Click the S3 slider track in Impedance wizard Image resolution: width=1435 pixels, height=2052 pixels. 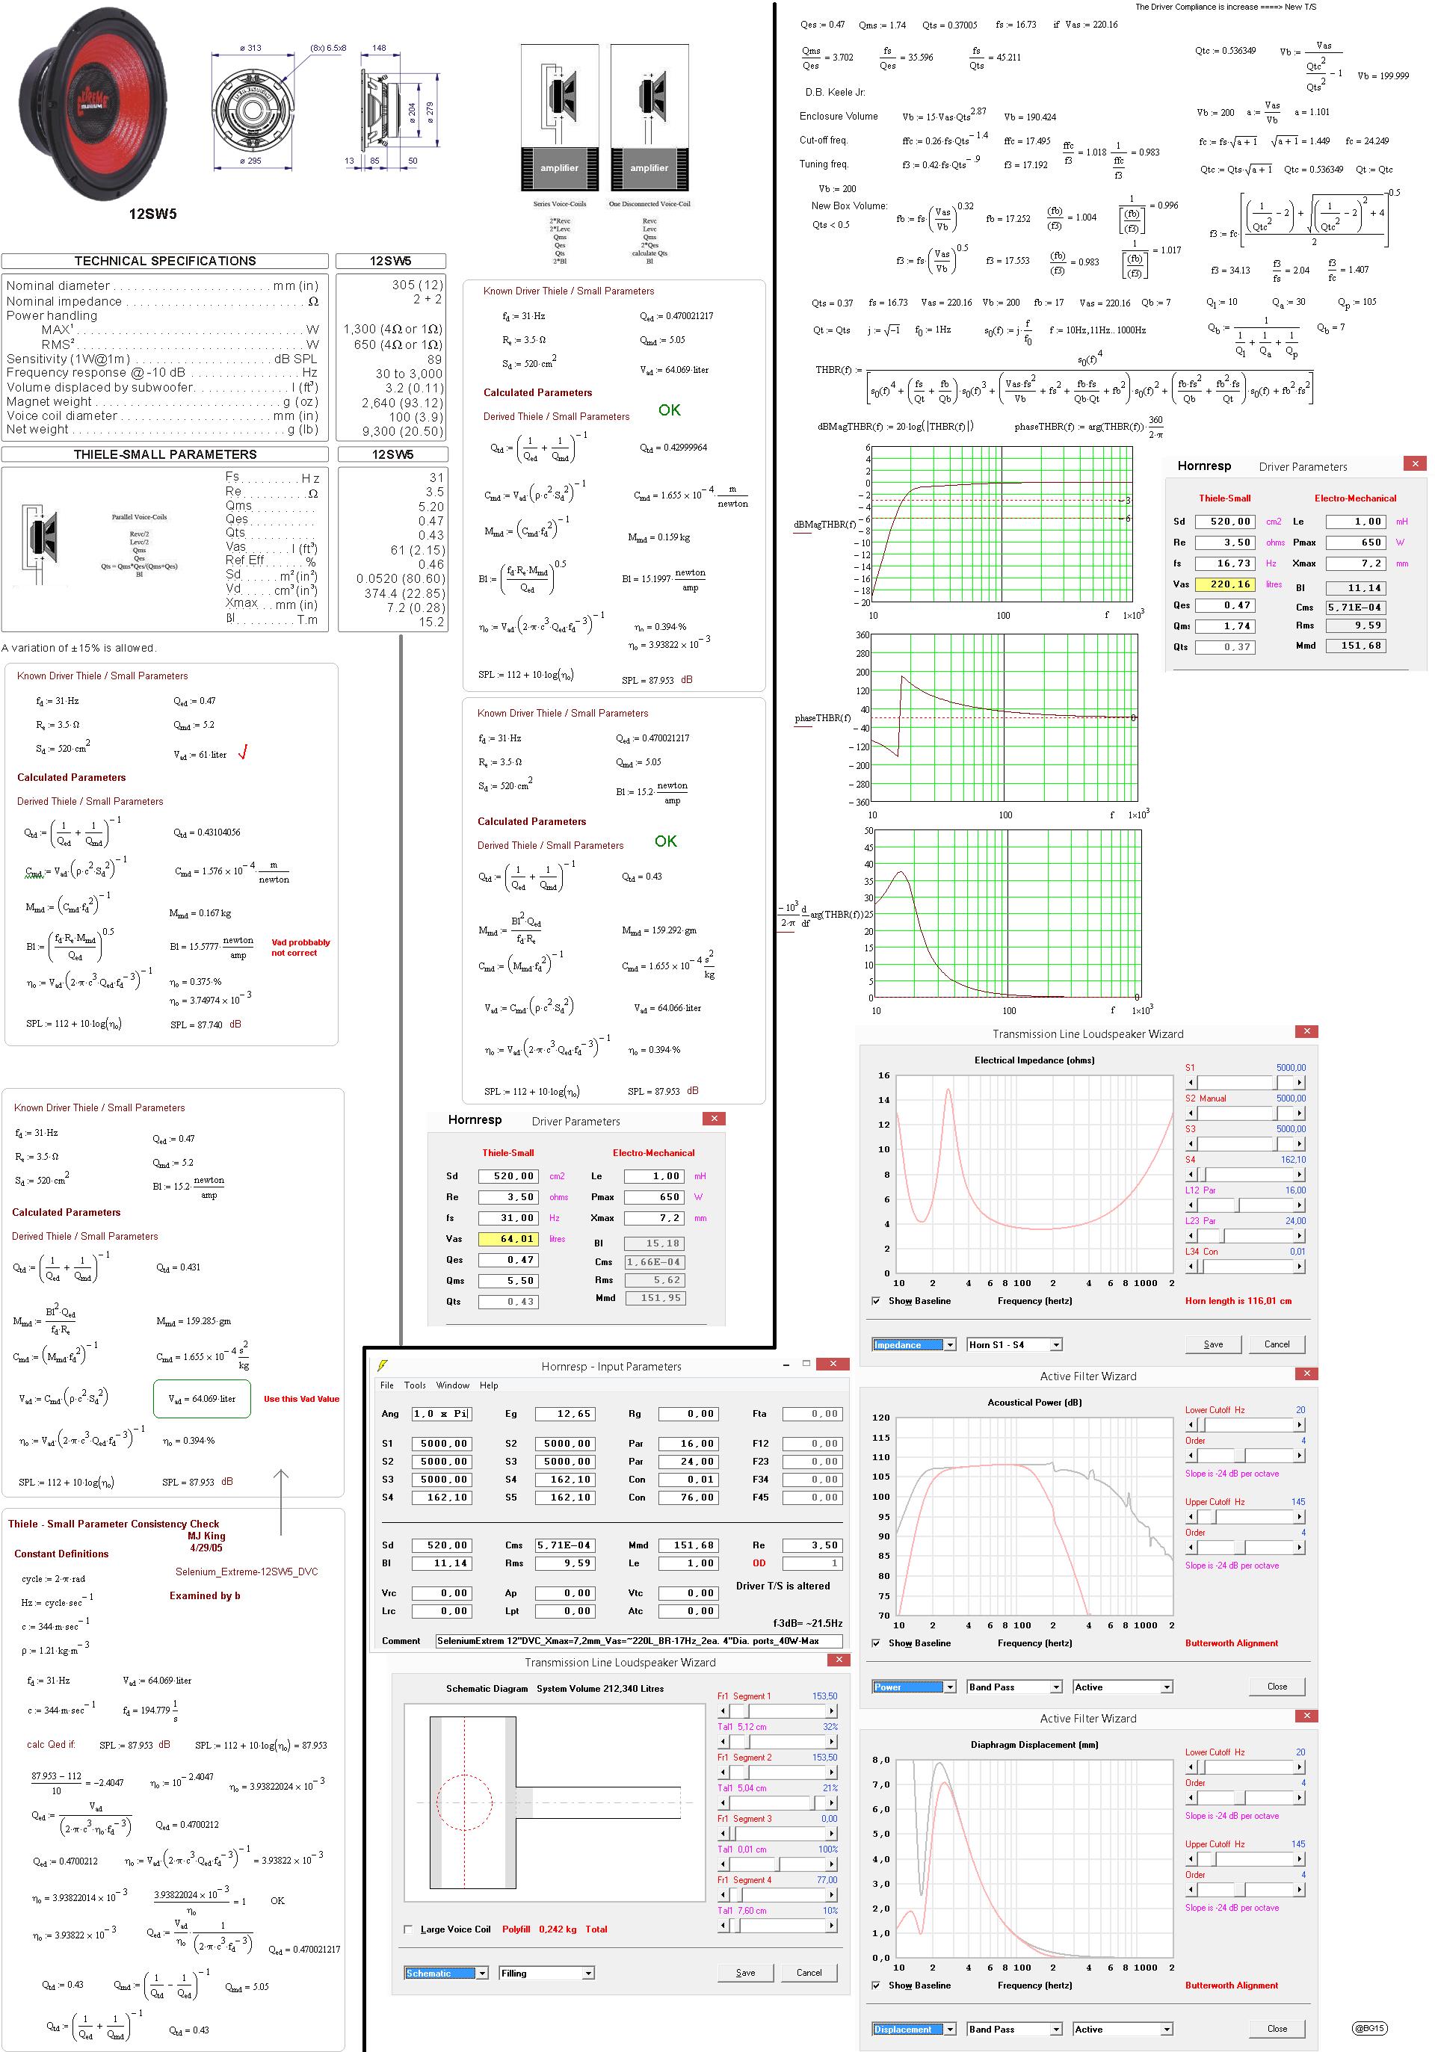[x=1245, y=1144]
